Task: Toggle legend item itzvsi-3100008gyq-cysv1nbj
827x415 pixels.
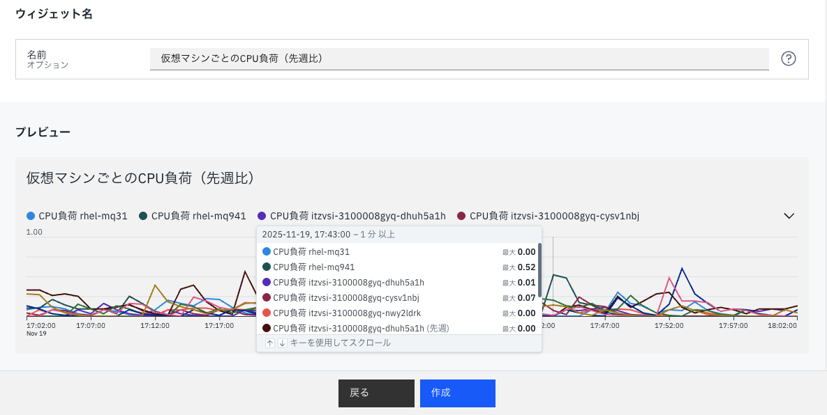Action: 549,216
